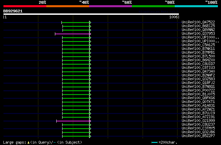Click the green alignment bar for B6ECZ5
This screenshot has height=145, width=221.
pyautogui.click(x=76, y=26)
